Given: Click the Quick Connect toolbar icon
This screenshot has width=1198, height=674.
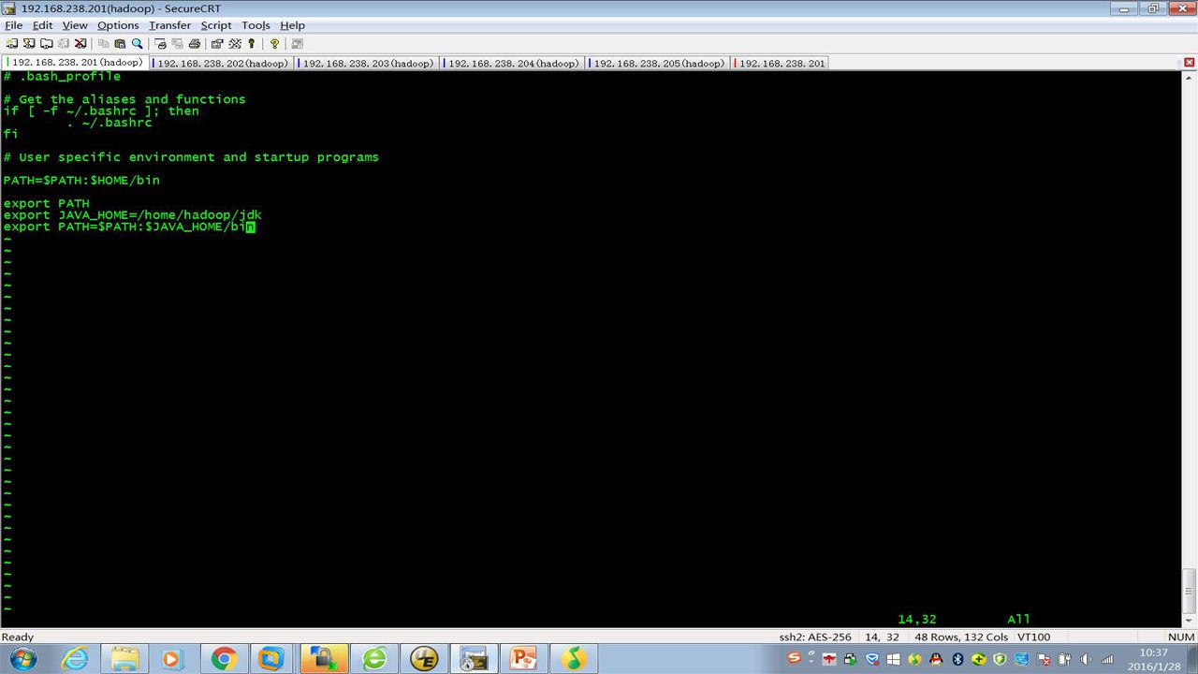Looking at the screenshot, I should pos(29,44).
